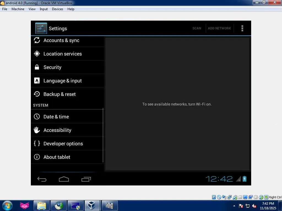Image resolution: width=282 pixels, height=211 pixels.
Task: Click the 'turn Wi-Fi on' message text
Action: point(177,104)
